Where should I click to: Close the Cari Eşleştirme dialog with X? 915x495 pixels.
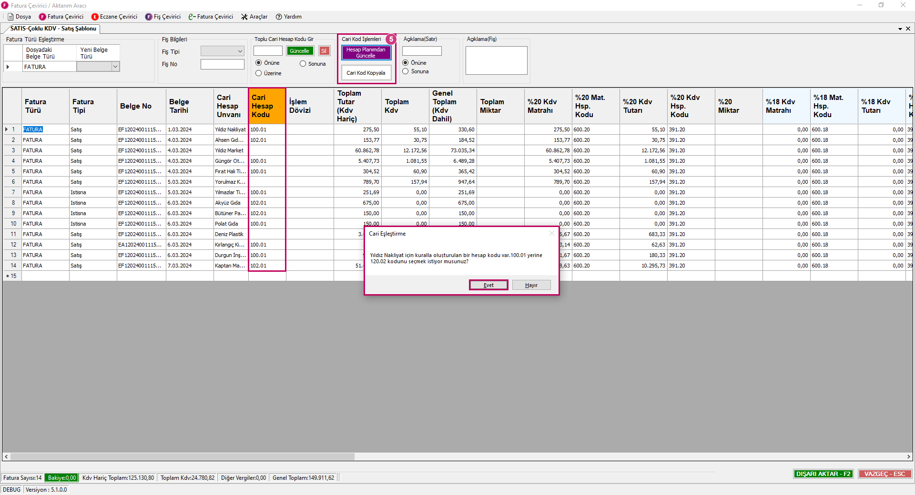click(552, 233)
